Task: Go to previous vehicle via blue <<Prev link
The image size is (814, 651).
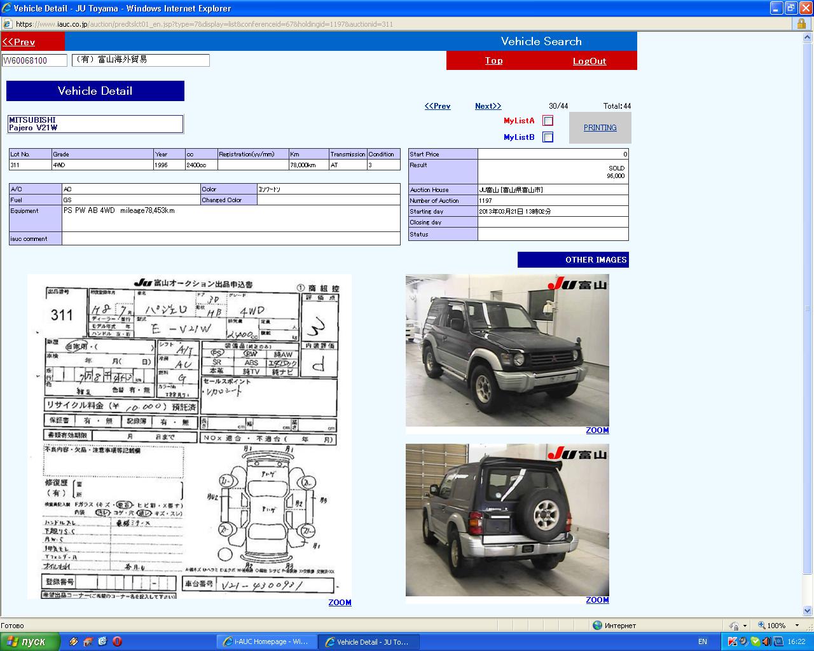Action: point(438,106)
